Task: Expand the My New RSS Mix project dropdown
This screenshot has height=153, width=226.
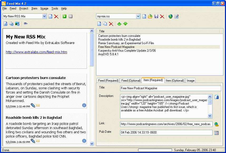Action: coord(45,16)
